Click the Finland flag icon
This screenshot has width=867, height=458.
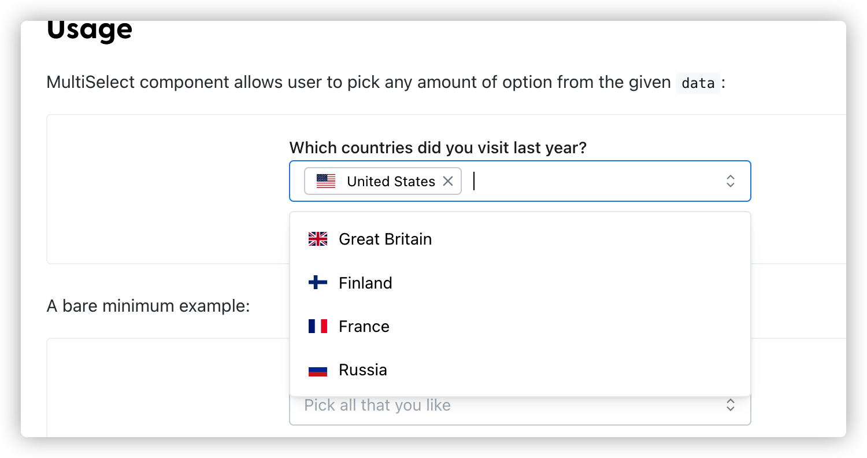tap(318, 283)
